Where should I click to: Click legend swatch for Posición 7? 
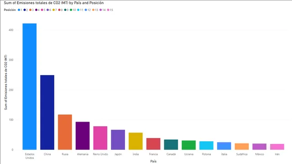pos(54,10)
